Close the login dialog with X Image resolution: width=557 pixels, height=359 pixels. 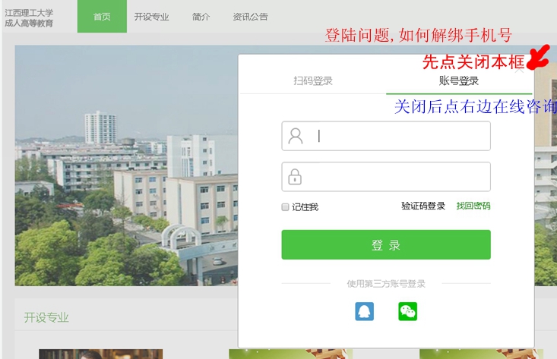519,71
